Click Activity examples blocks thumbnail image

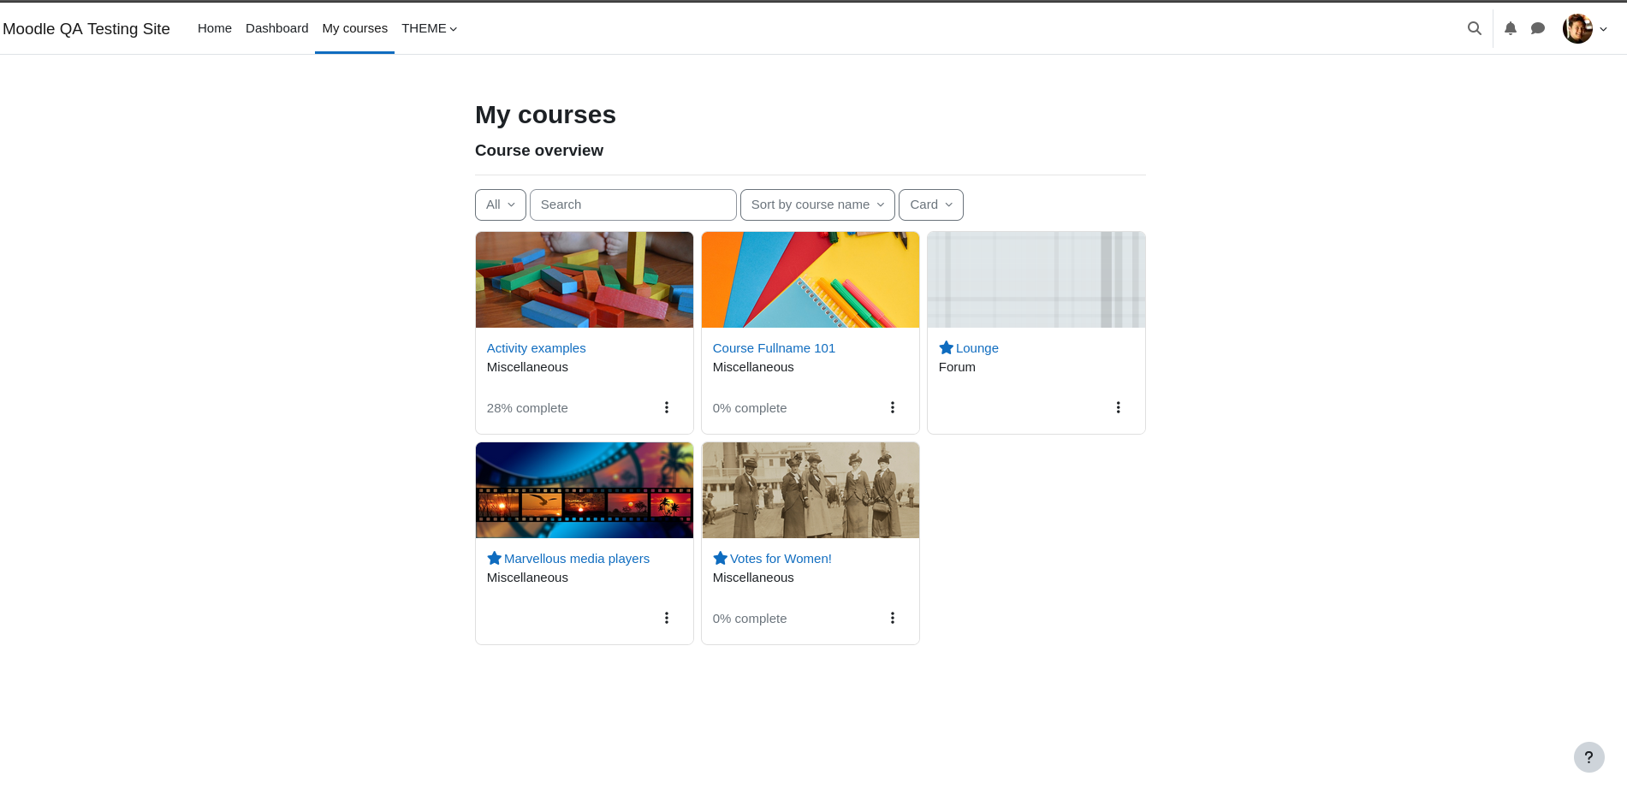coord(585,280)
